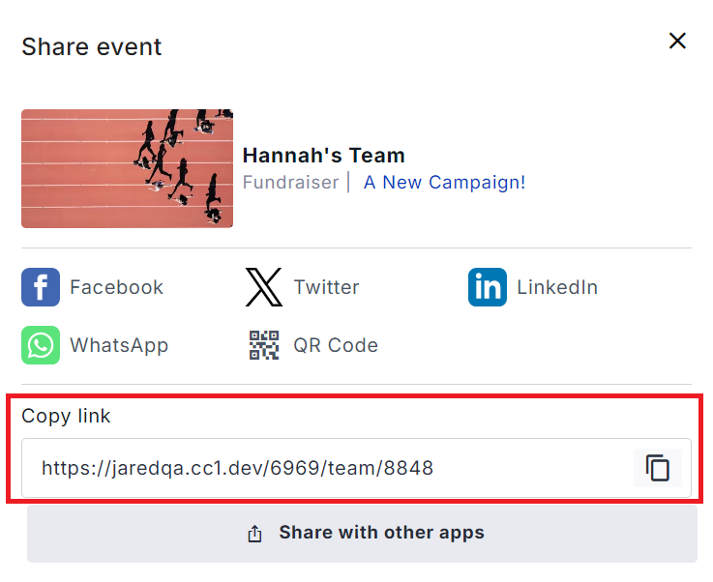Click the LinkedIn logo icon
The image size is (713, 582).
pos(488,287)
